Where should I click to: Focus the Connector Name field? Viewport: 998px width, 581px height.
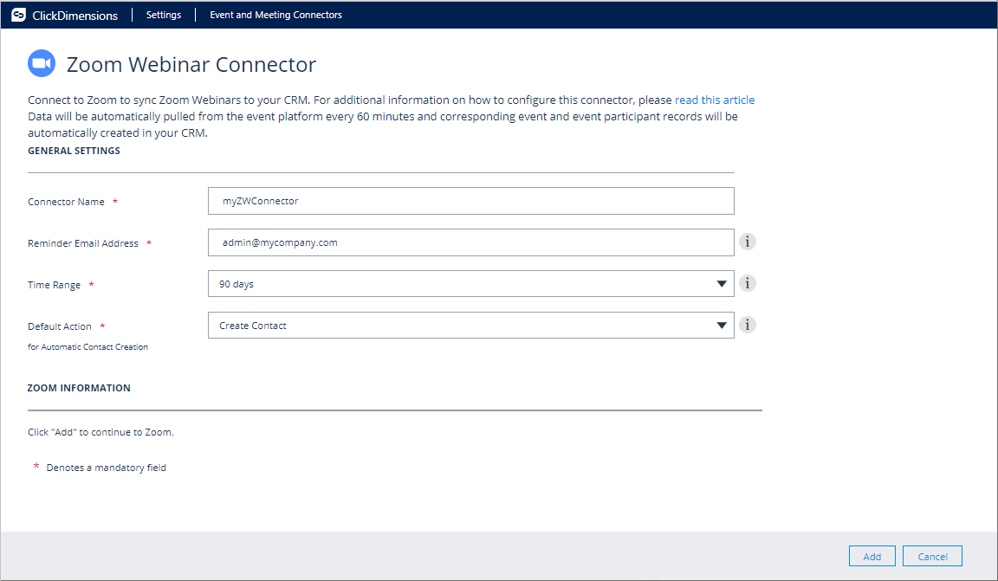pos(471,201)
